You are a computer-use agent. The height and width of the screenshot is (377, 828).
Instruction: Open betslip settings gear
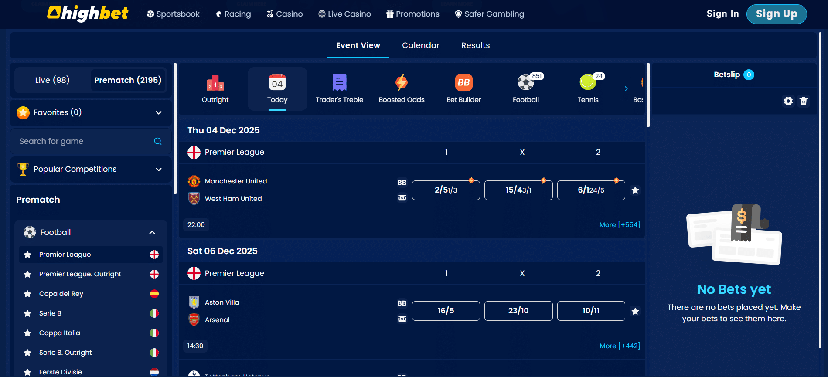(788, 101)
